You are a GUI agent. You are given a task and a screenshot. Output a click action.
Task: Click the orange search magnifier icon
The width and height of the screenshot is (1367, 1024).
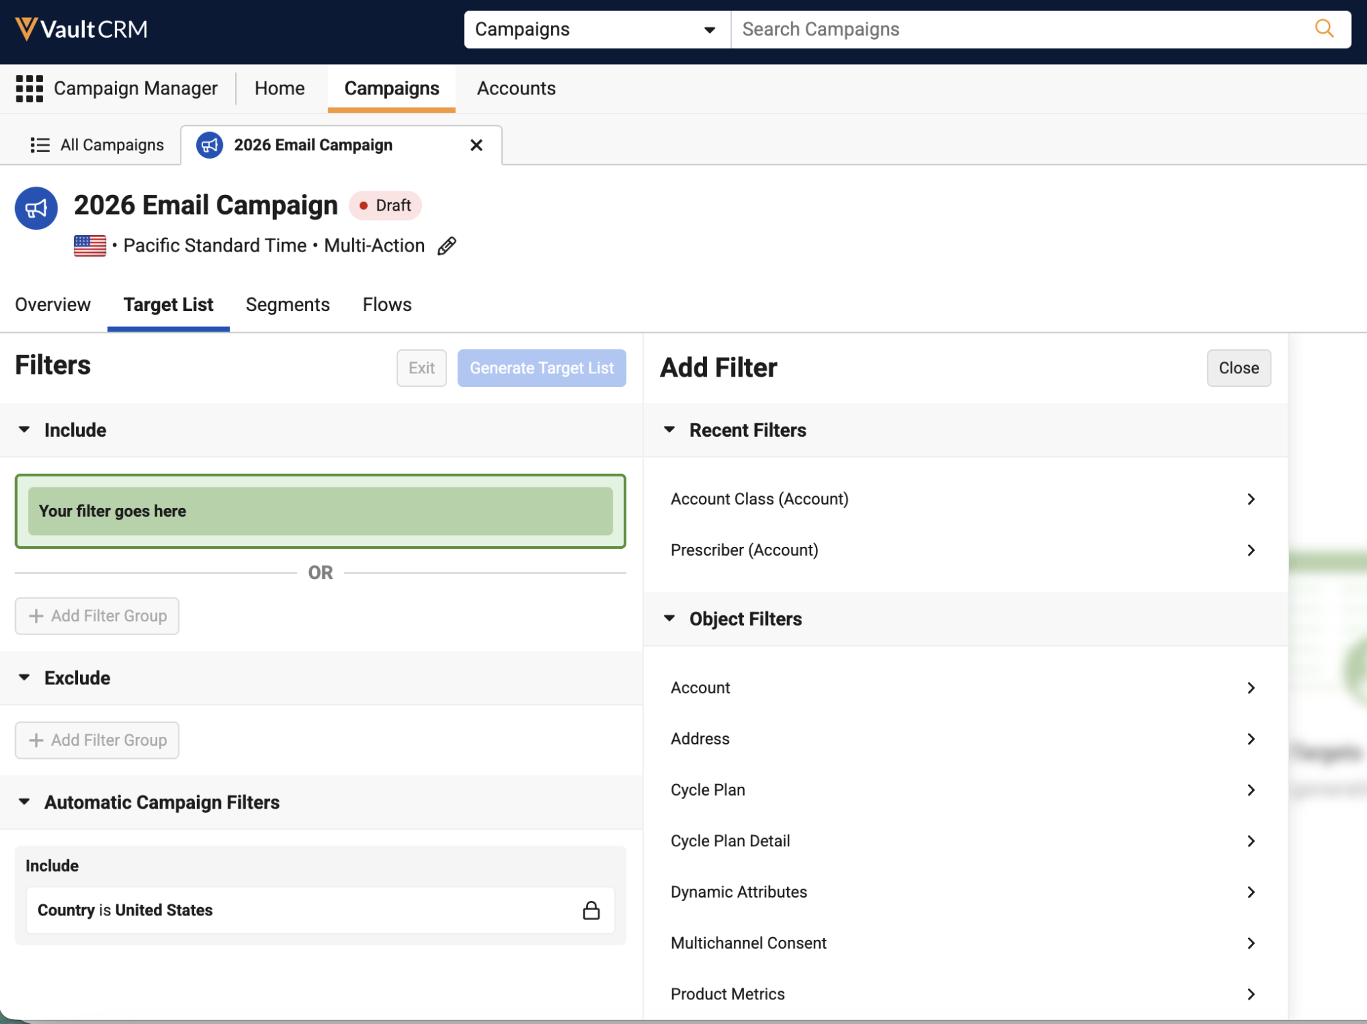tap(1324, 29)
